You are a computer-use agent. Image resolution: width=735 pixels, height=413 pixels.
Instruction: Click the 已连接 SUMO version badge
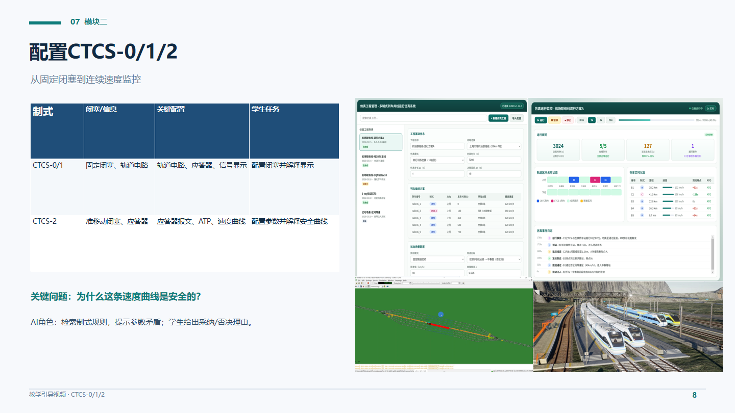[511, 106]
